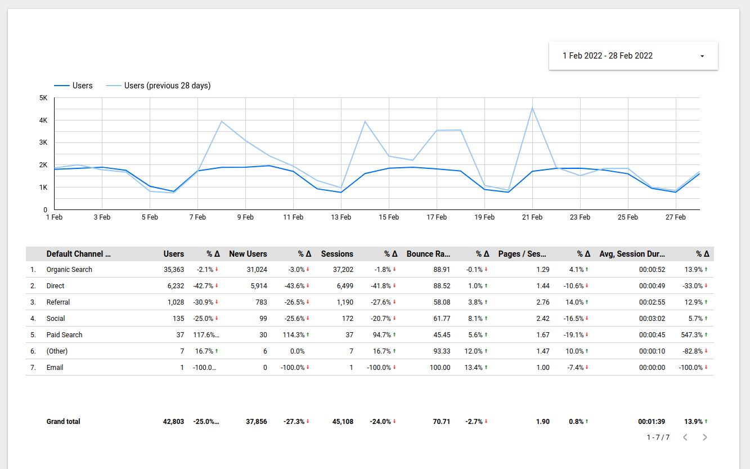750x469 pixels.
Task: Select the Organic Search row
Action: (69, 270)
